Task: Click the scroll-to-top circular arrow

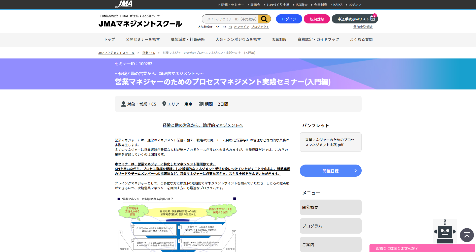Action: click(467, 235)
